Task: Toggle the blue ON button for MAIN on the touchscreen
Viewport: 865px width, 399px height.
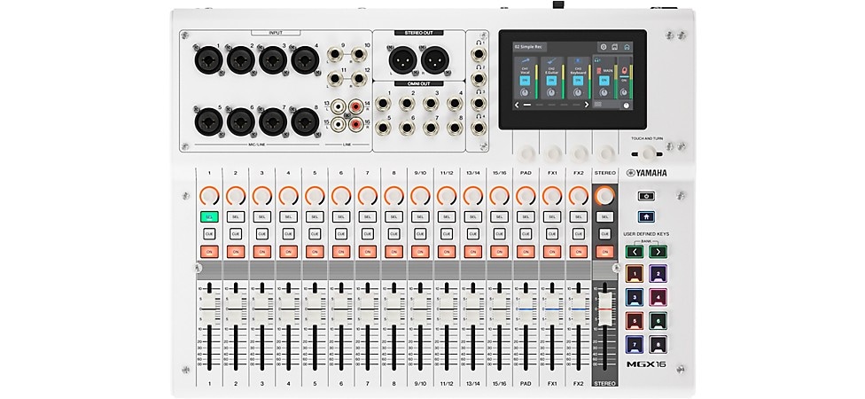Action: (604, 81)
